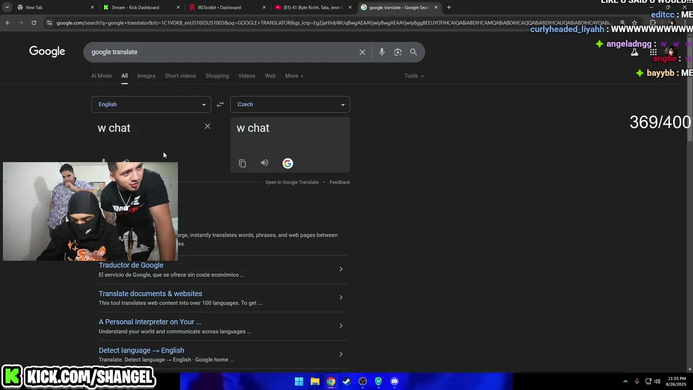Open A Personal Interpreter on Your link

pyautogui.click(x=150, y=322)
